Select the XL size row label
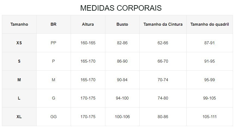The height and width of the screenshot is (128, 242). pyautogui.click(x=19, y=117)
